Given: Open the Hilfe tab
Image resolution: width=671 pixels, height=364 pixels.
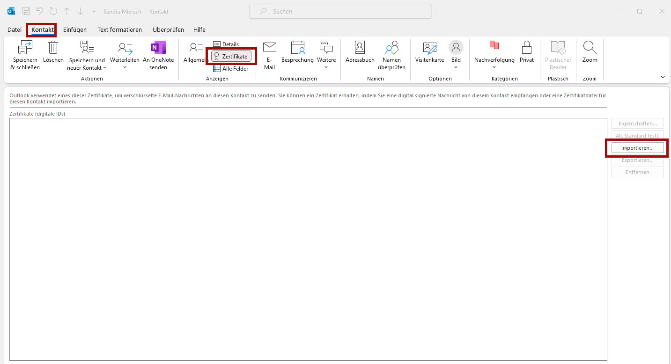Looking at the screenshot, I should [199, 29].
